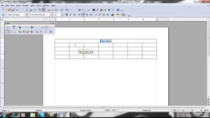210x118 pixels.
Task: Open the Insert menu
Action: [18, 6]
